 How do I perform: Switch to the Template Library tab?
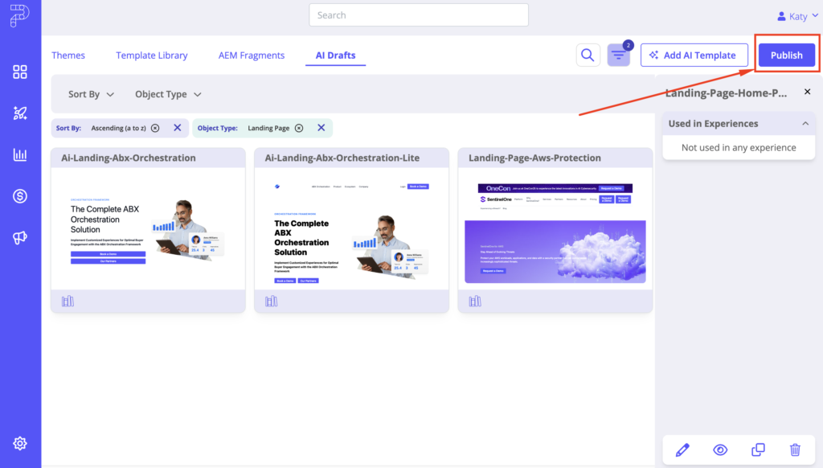click(x=151, y=55)
